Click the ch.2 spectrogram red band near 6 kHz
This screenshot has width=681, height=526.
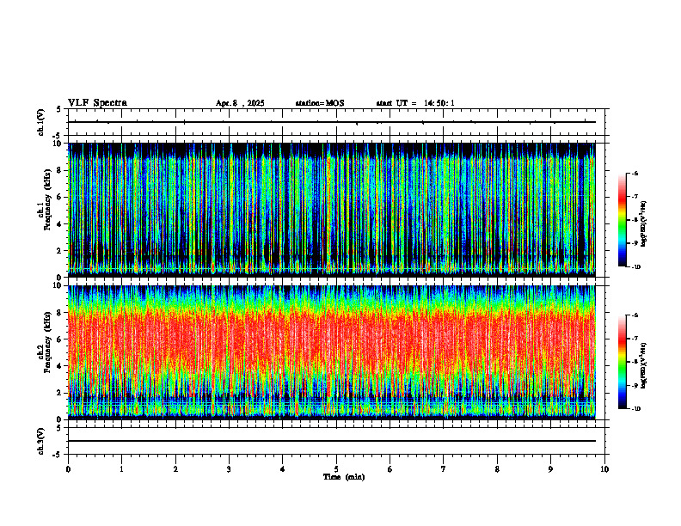point(332,339)
